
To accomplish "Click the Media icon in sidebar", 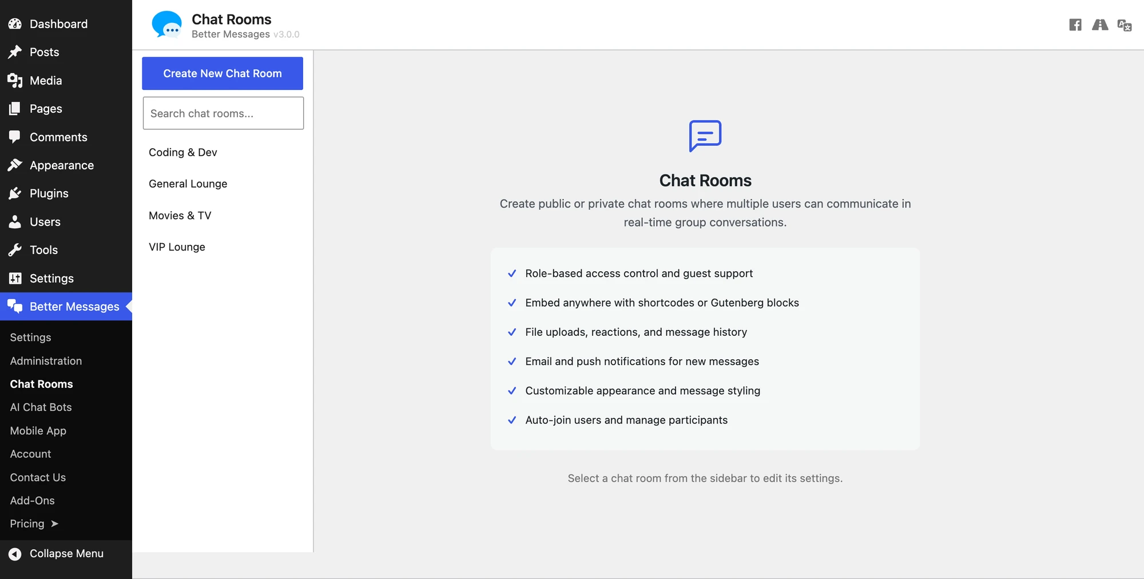I will [15, 81].
